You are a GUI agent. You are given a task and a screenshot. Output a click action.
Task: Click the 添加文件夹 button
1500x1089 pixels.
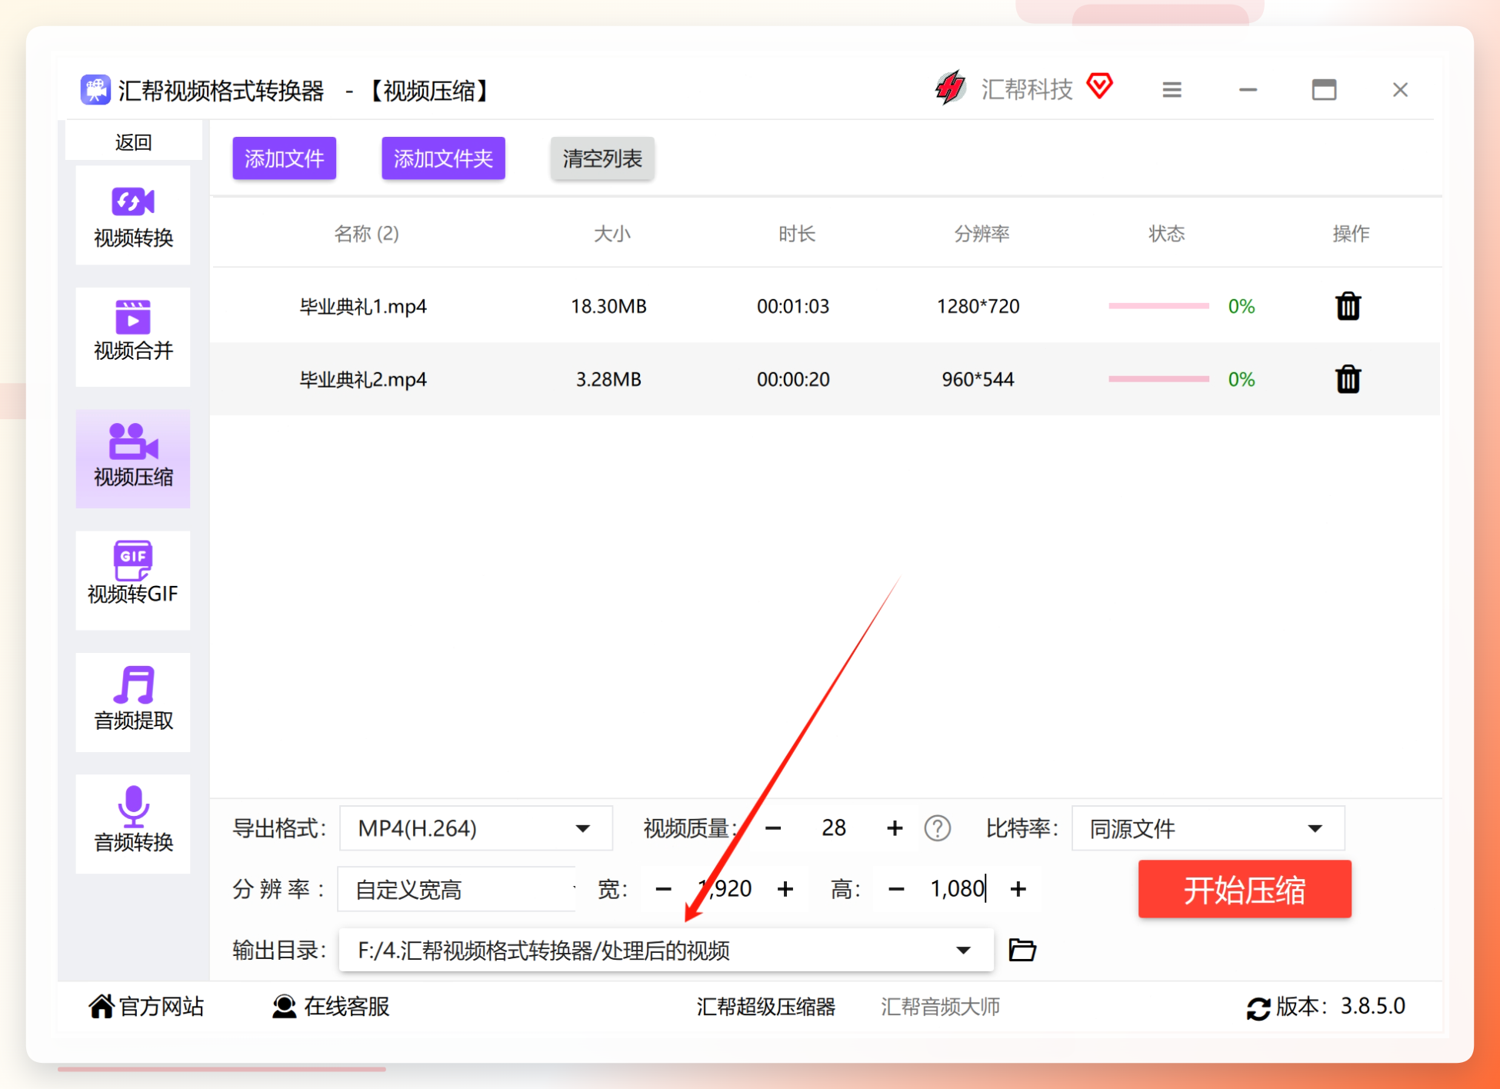click(x=443, y=158)
